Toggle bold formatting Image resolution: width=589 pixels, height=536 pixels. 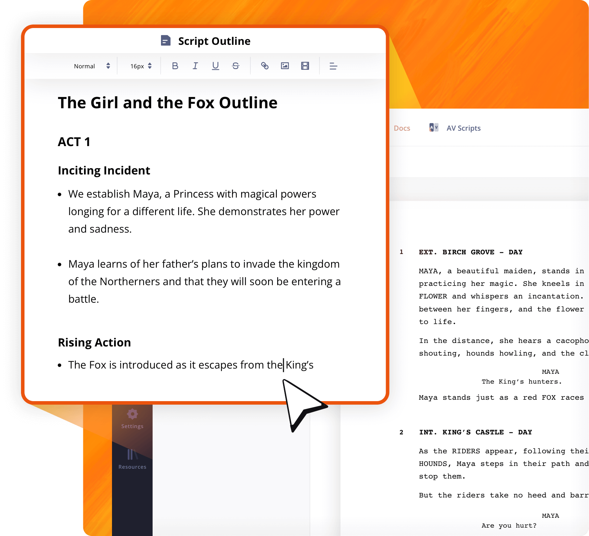coord(175,66)
